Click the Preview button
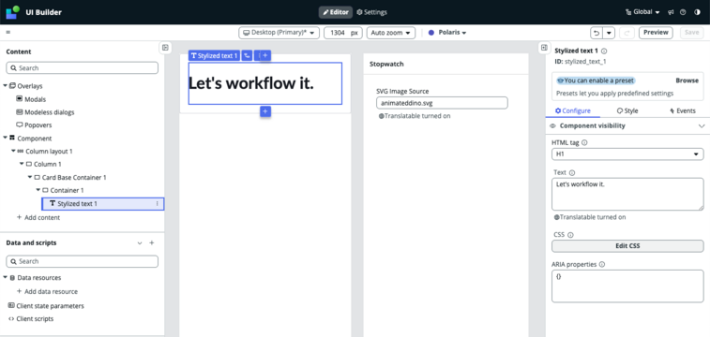The height and width of the screenshot is (337, 710). tap(656, 33)
